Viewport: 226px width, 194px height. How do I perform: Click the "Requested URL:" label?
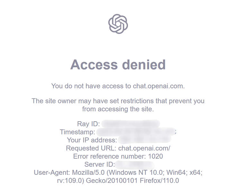91,148
